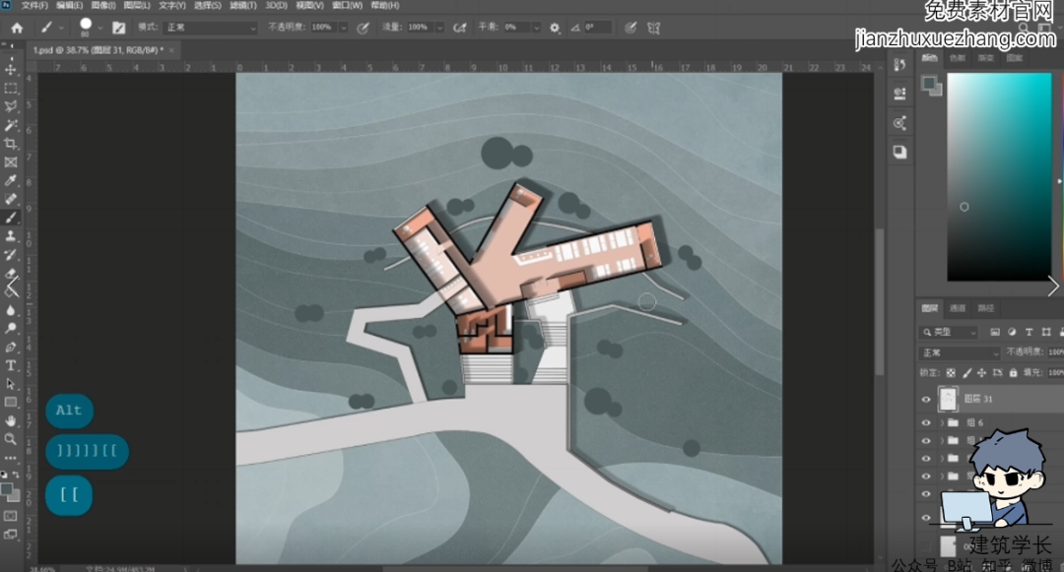This screenshot has height=572, width=1064.
Task: Toggle pressure for opacity icon
Action: coord(363,28)
